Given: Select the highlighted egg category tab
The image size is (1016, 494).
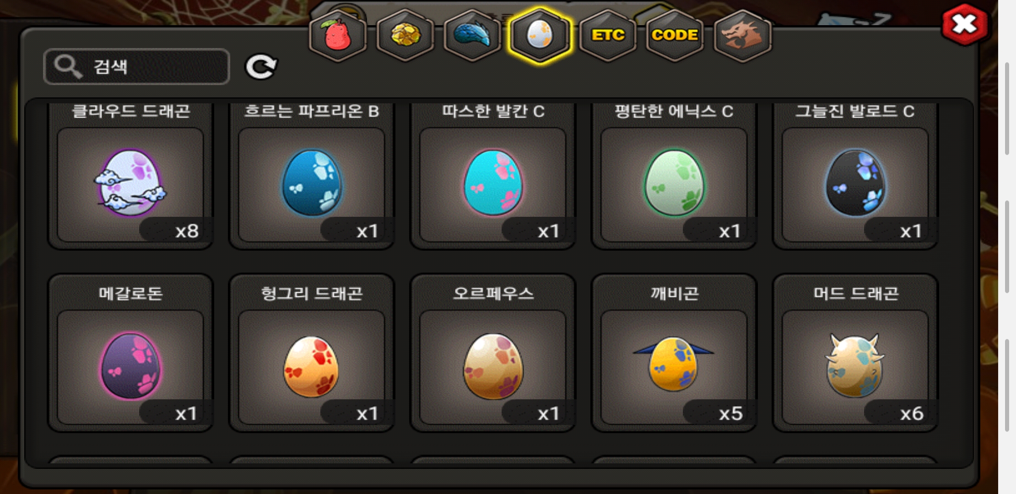Looking at the screenshot, I should click(x=540, y=36).
